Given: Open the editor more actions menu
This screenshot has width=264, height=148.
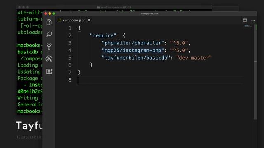Looking at the screenshot, I should 253,20.
